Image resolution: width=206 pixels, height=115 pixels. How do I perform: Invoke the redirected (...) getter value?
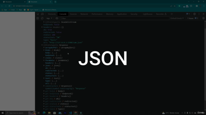61,71
